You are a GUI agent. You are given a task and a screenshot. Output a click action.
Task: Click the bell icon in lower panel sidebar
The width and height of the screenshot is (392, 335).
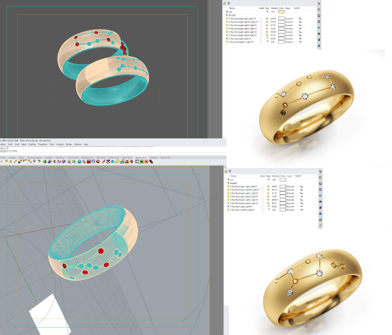tap(320, 214)
